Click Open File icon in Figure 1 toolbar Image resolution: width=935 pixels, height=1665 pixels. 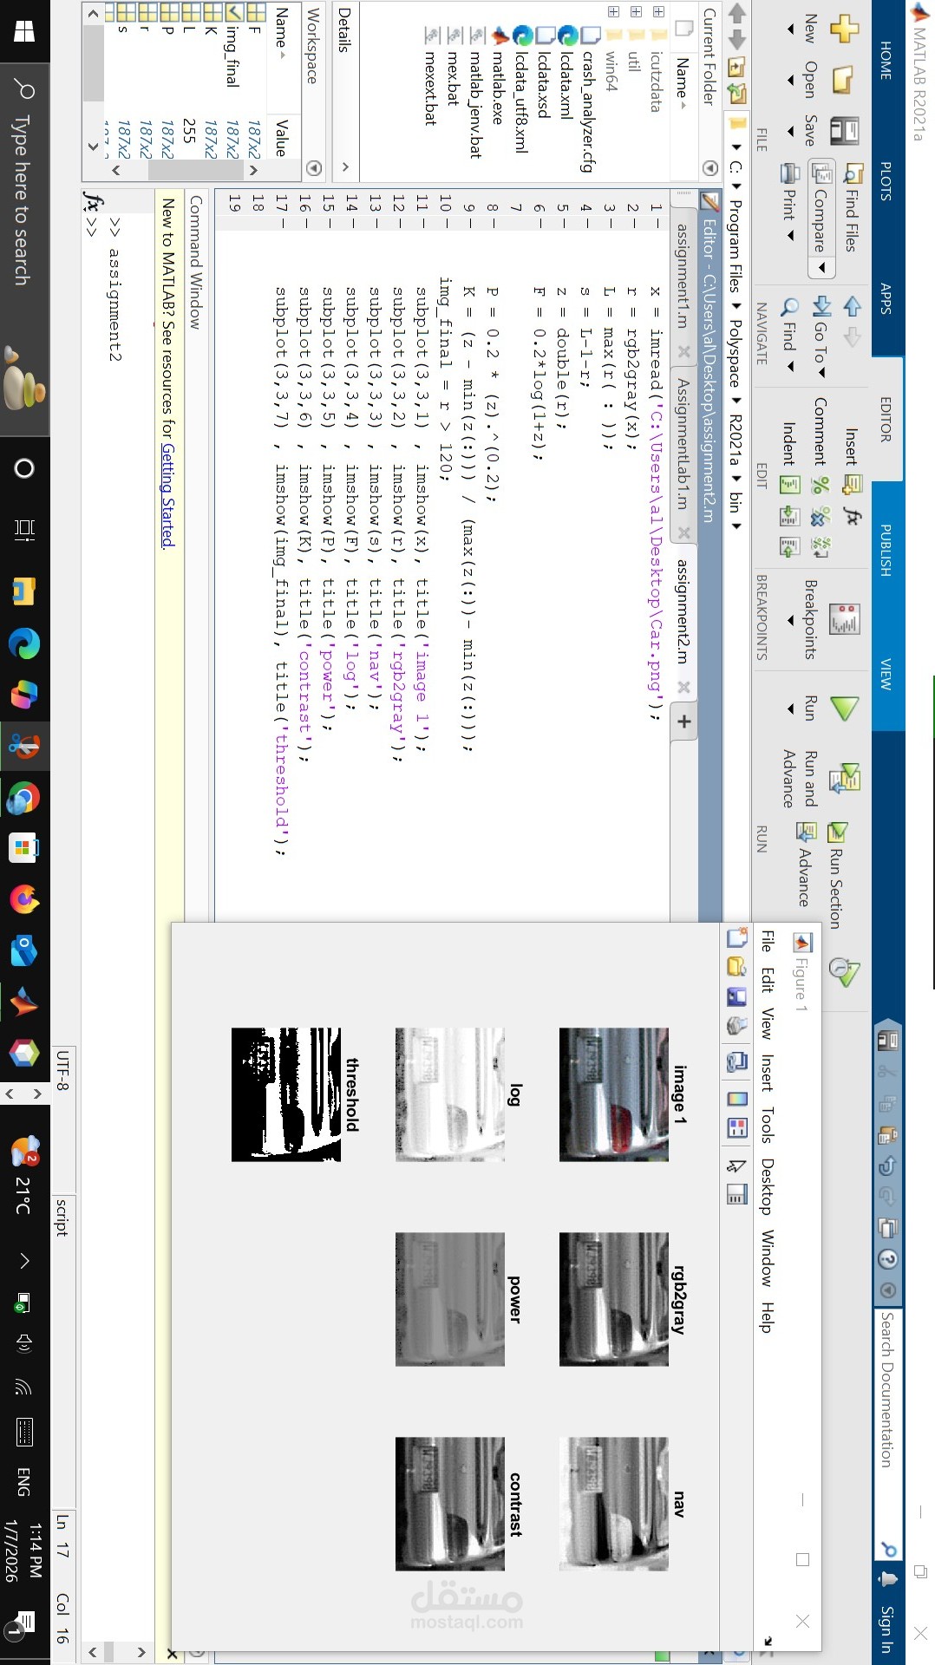(x=736, y=966)
